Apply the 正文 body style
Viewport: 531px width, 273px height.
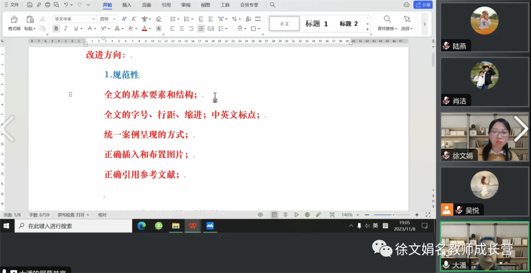pos(285,24)
